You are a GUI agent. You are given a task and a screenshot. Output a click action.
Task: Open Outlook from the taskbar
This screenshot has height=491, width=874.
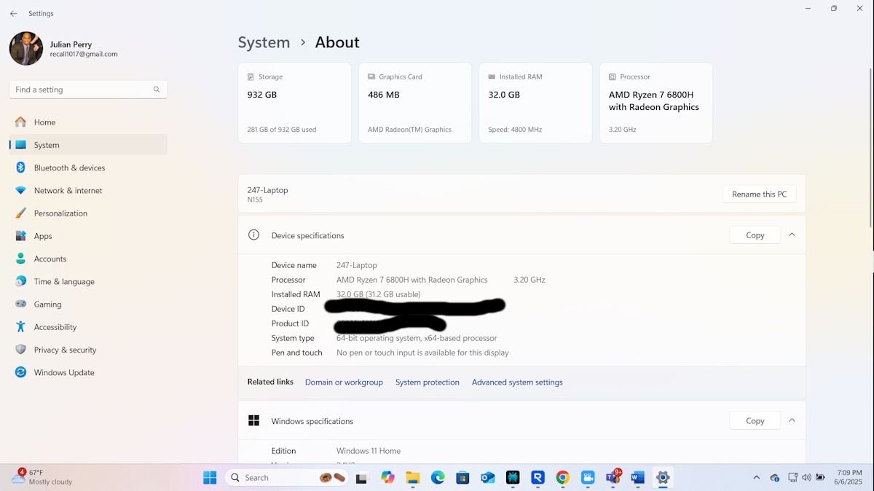point(488,478)
